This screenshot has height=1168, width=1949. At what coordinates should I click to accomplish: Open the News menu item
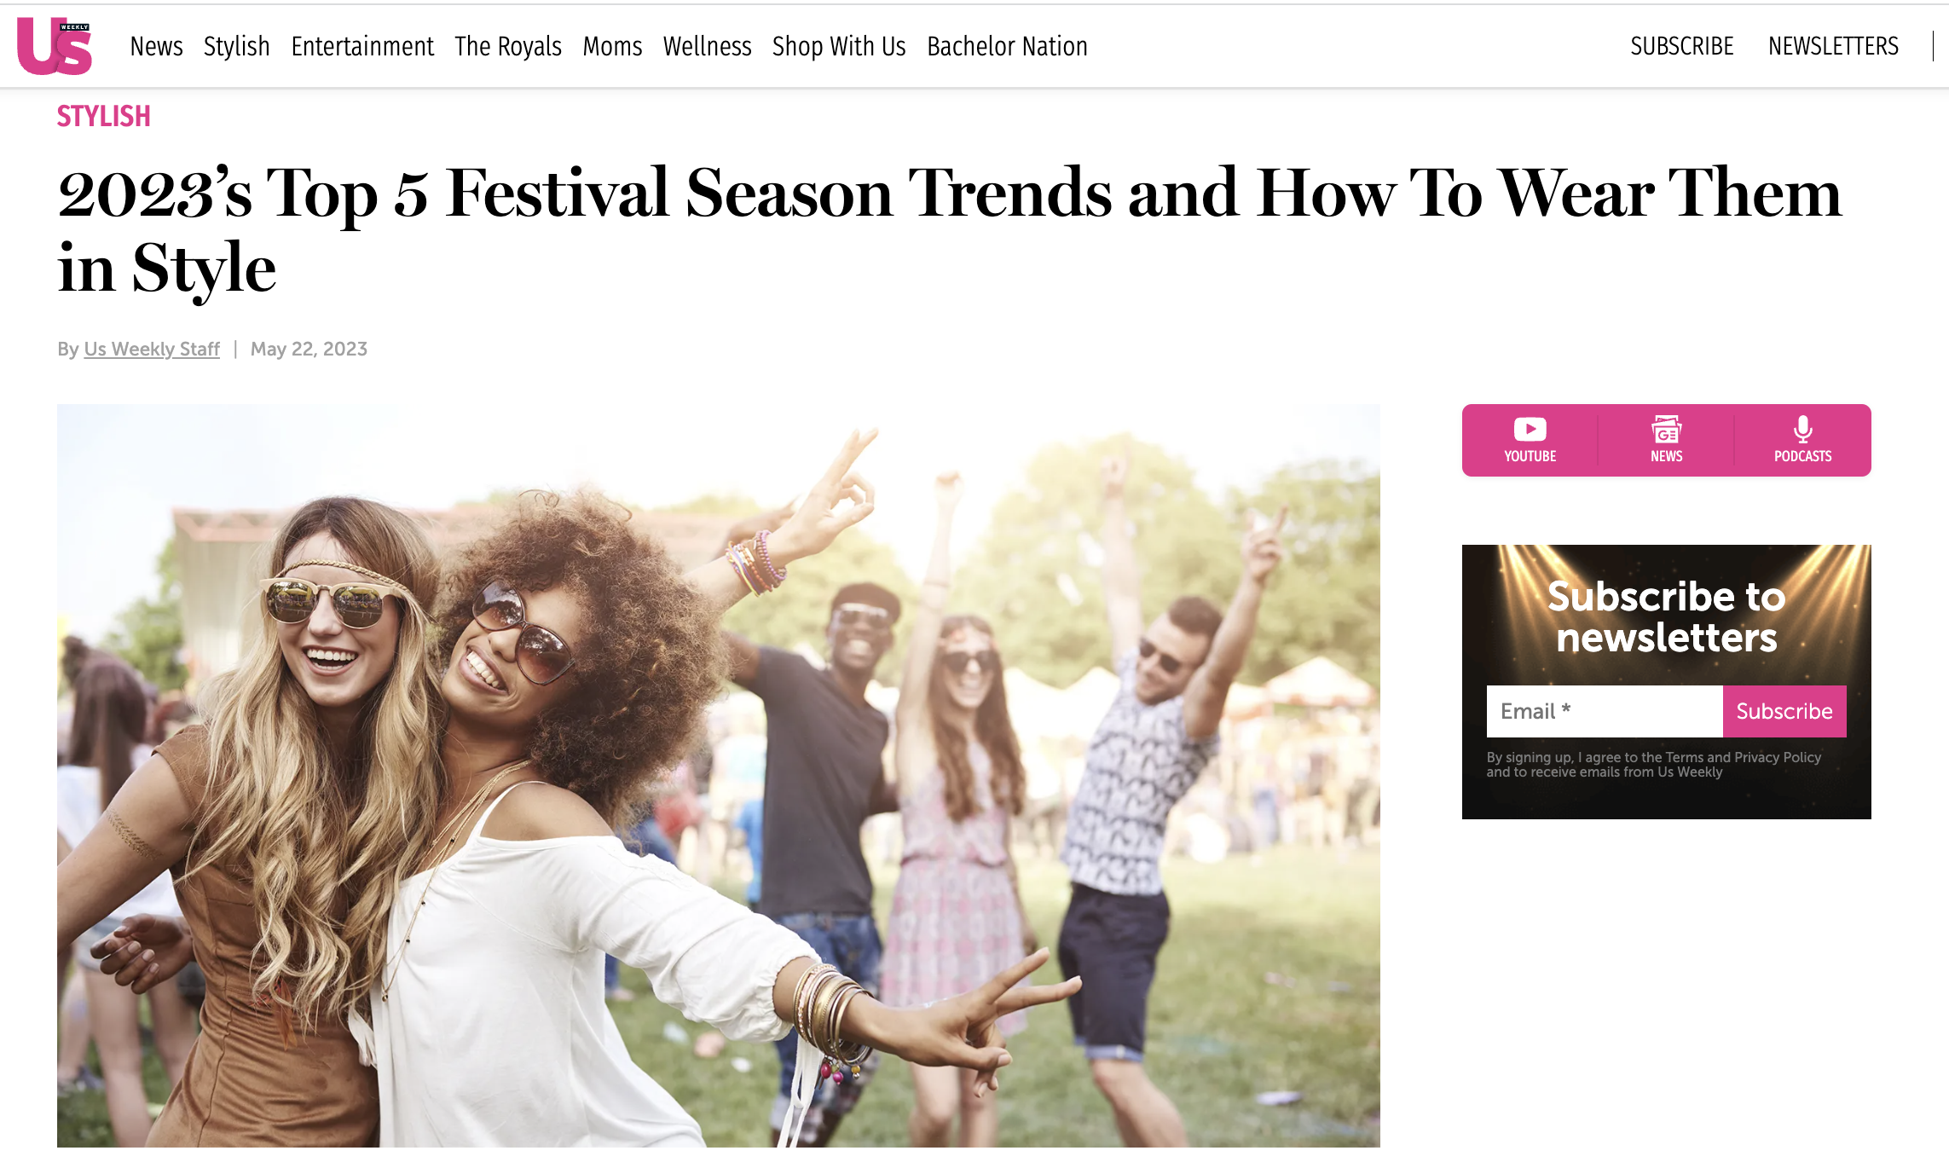pos(157,46)
